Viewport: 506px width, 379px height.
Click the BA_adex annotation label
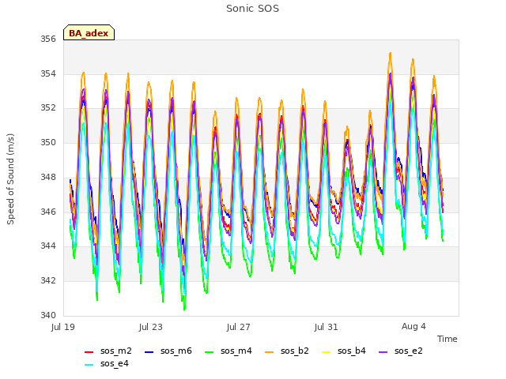coord(89,33)
